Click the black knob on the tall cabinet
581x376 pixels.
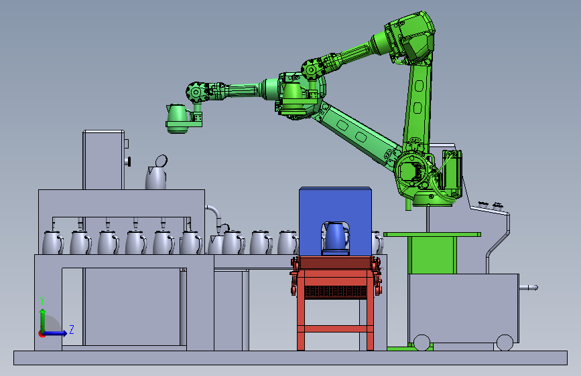pyautogui.click(x=129, y=161)
